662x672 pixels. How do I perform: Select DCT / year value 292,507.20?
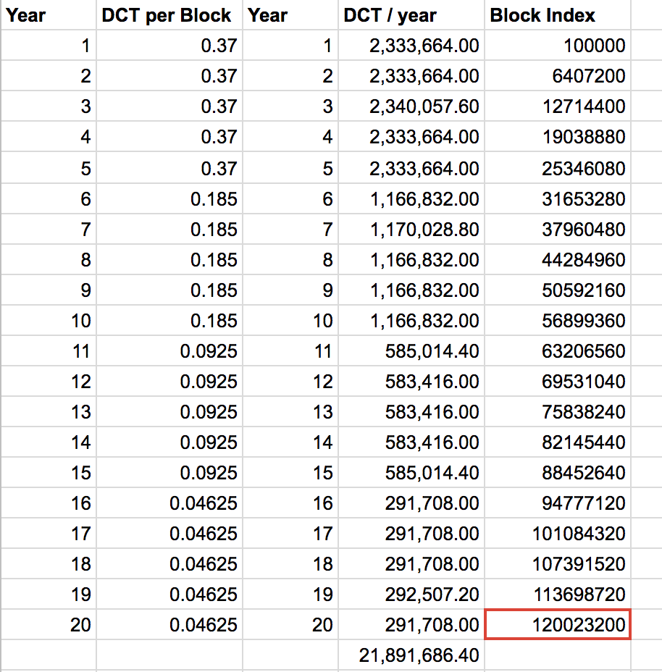click(x=411, y=595)
